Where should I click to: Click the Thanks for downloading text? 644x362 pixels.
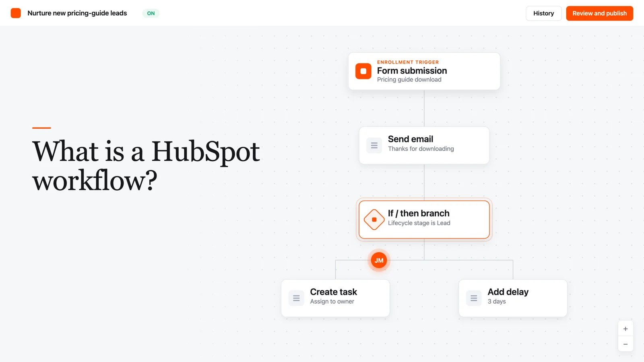421,149
